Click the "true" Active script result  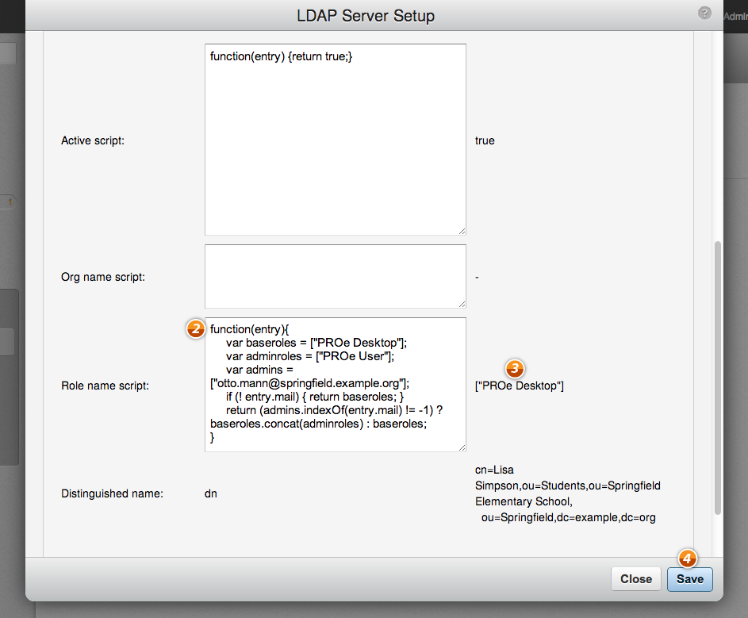pos(485,140)
